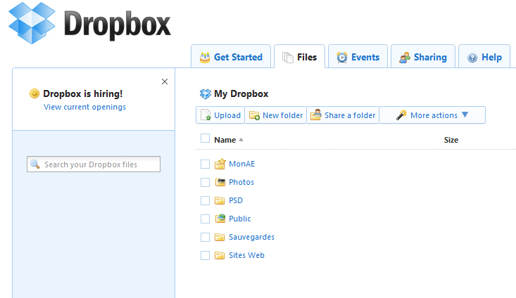
Task: Open the Public folder link
Action: pos(239,219)
